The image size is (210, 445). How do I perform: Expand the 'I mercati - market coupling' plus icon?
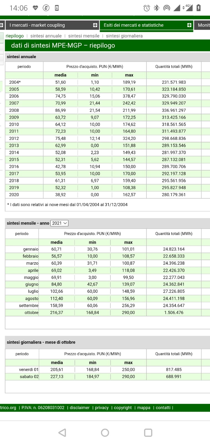95,25
